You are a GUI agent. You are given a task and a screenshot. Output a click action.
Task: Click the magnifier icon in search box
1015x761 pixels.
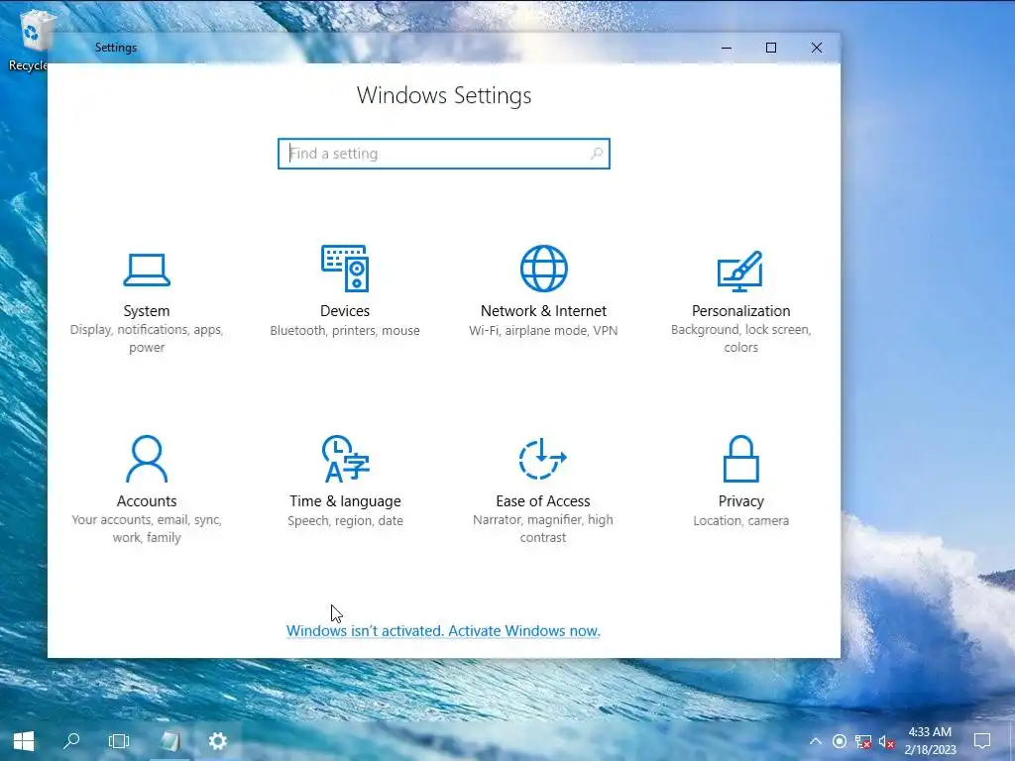(596, 154)
